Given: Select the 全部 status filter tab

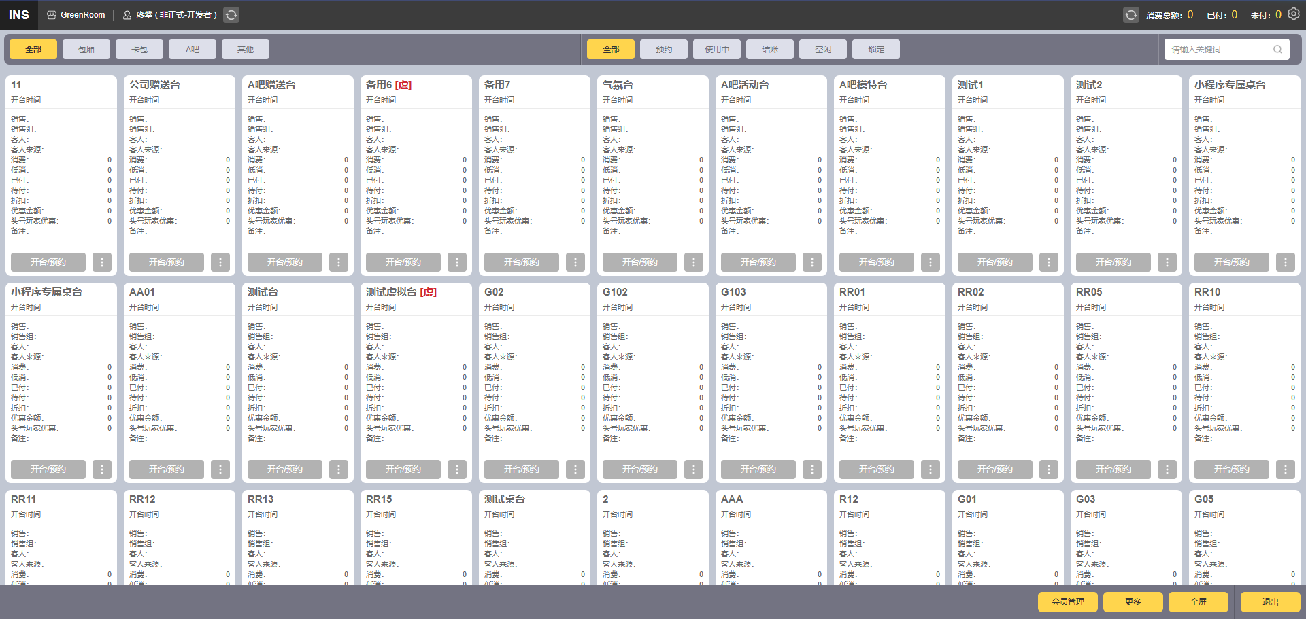Looking at the screenshot, I should tap(611, 50).
